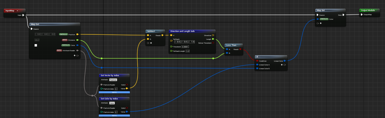Click the Result output pin on Subtract node
The height and width of the screenshot is (118, 385).
tap(163, 35)
